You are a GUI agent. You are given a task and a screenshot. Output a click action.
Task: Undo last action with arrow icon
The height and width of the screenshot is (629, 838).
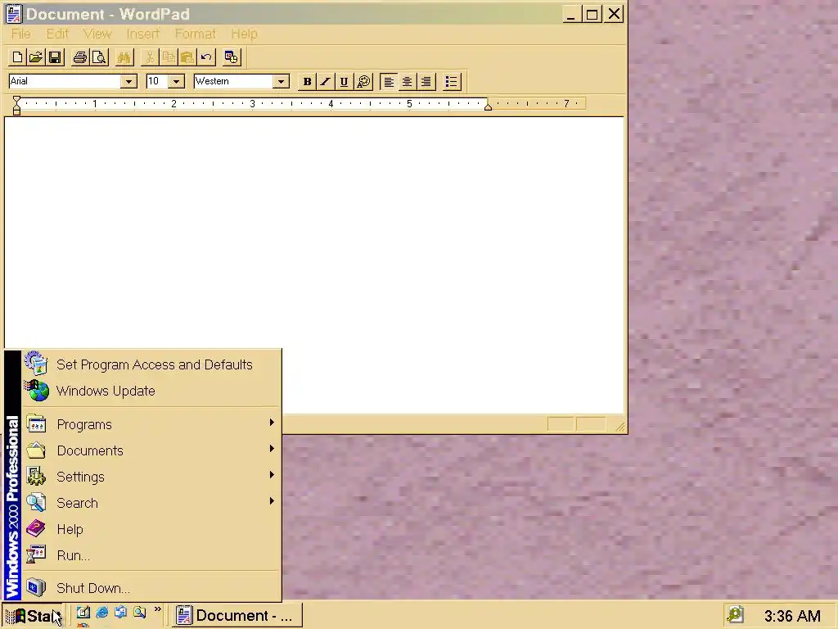pyautogui.click(x=205, y=57)
